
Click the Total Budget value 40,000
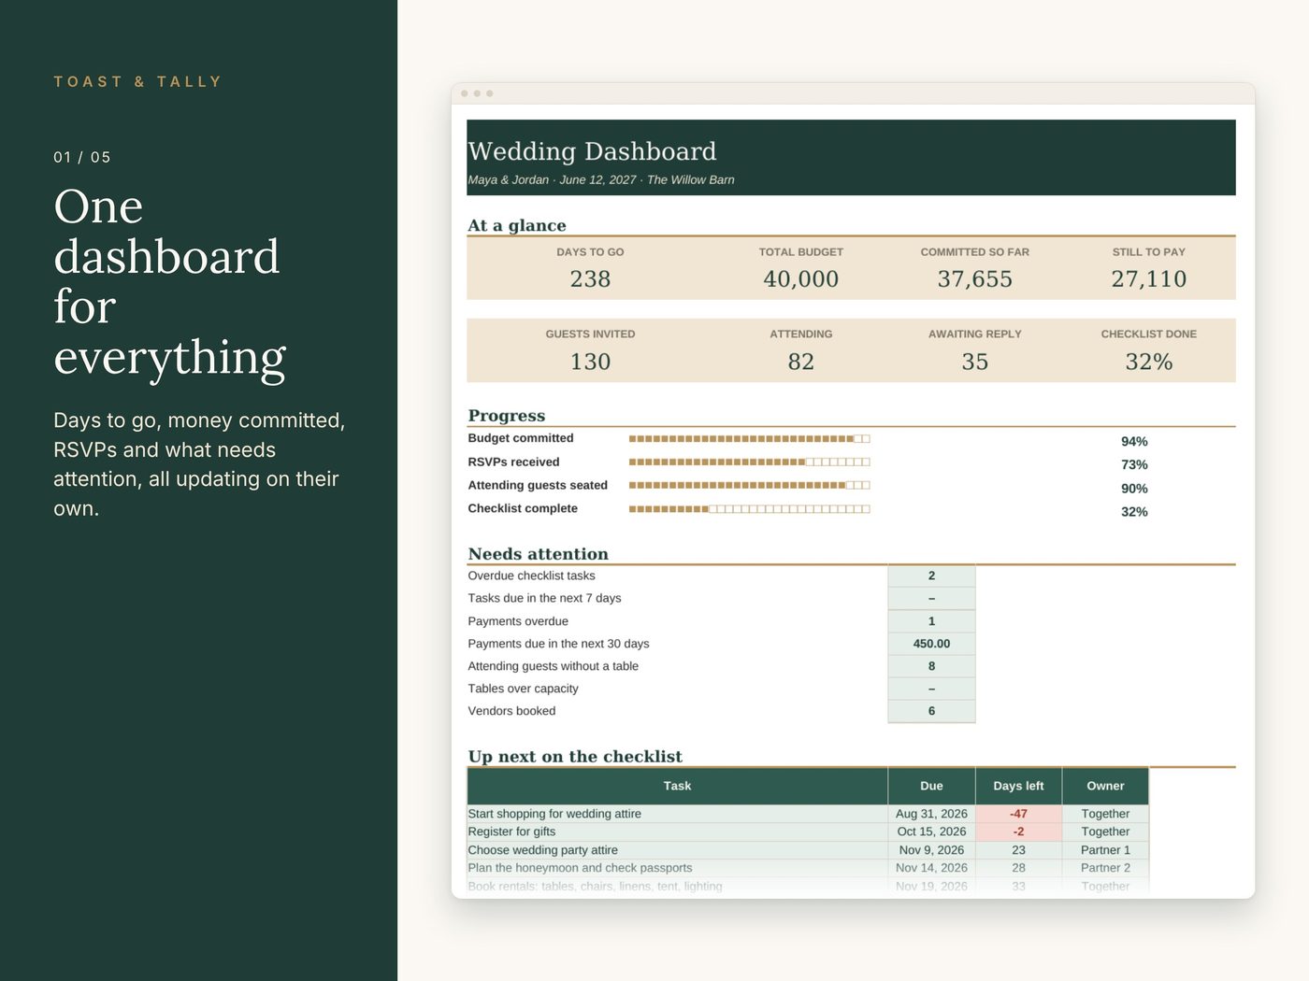pos(800,278)
